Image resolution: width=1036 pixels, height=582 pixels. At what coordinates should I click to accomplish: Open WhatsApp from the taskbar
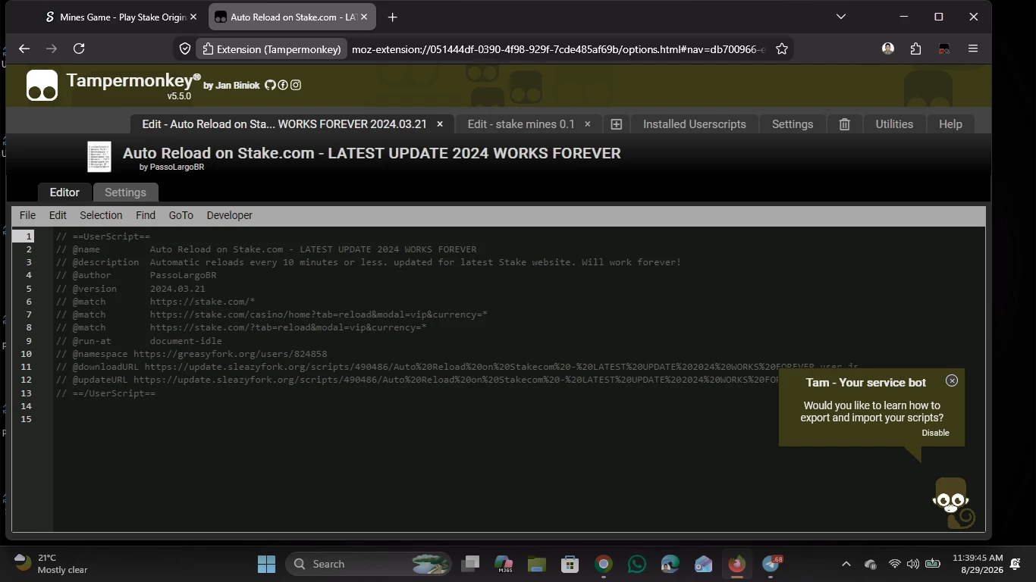pyautogui.click(x=637, y=564)
